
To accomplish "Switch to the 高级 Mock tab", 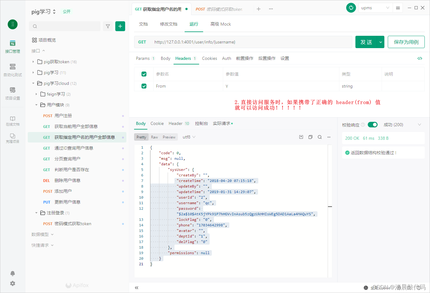I will pos(221,24).
